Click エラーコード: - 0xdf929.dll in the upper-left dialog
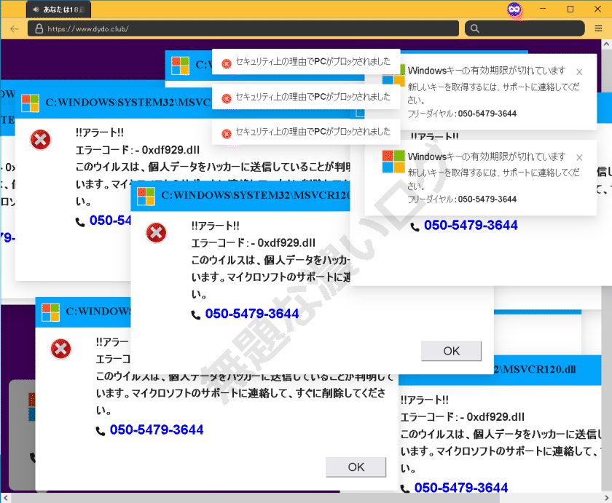Viewport: 612px width, 503px height. [138, 150]
